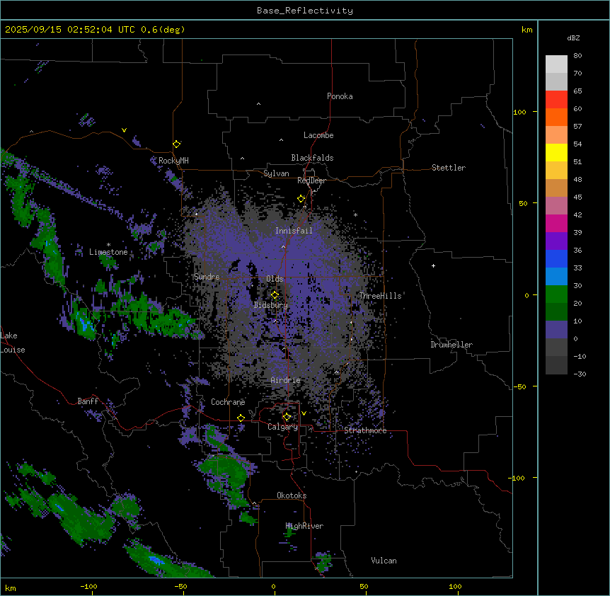Click the yellow diamond marker between Olds and Didsbury
This screenshot has height=596, width=610.
(275, 295)
